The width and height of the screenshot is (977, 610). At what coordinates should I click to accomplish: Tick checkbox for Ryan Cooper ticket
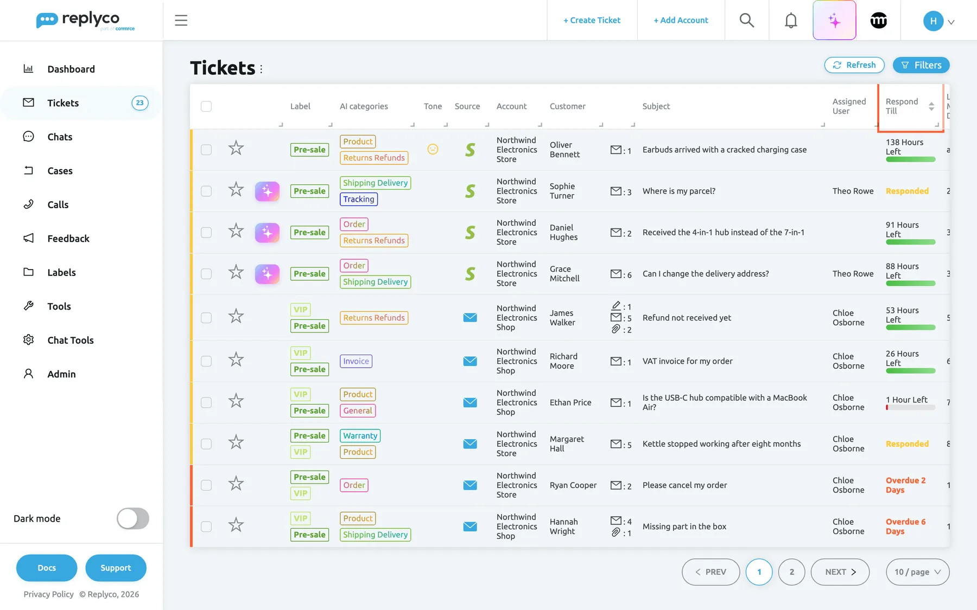(206, 485)
